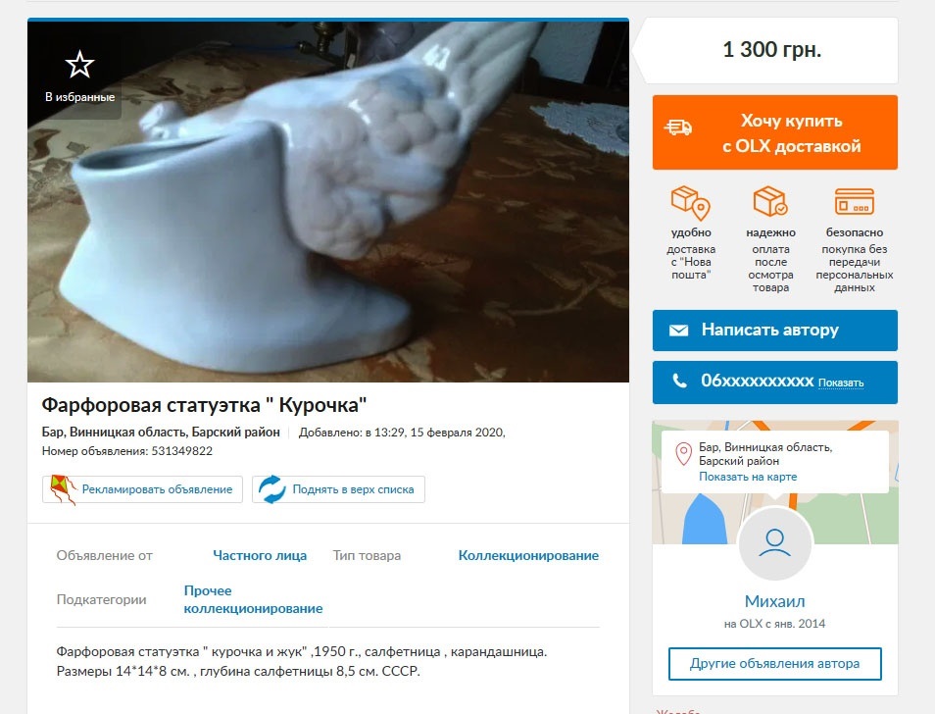Open Прочее коллекционирование subcategory link
Screen dimensions: 935x714
tap(253, 599)
